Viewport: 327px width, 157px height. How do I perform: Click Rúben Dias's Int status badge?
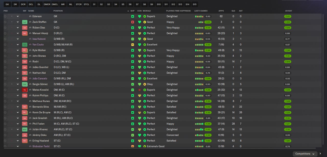coord(25,28)
